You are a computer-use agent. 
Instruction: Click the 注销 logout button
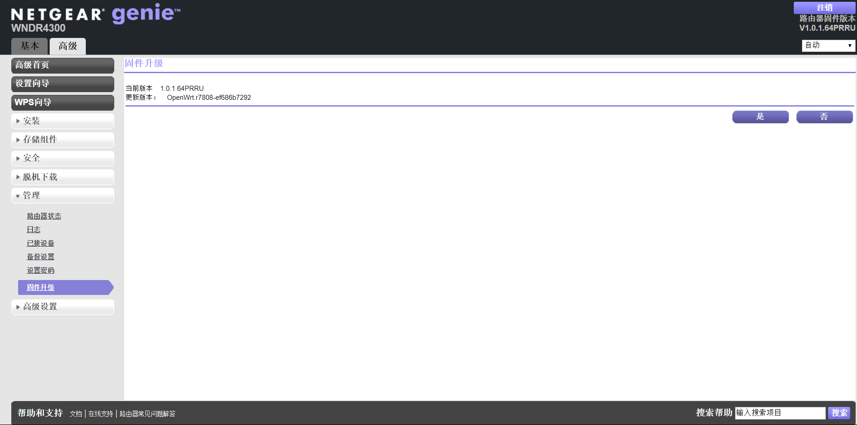(824, 8)
